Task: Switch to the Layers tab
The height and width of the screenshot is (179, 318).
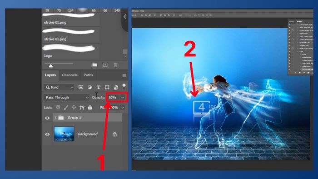Action: point(50,75)
